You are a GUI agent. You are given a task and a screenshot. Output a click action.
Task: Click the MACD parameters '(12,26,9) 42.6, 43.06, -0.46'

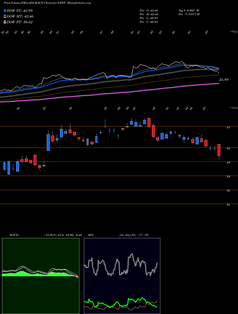click(62, 235)
